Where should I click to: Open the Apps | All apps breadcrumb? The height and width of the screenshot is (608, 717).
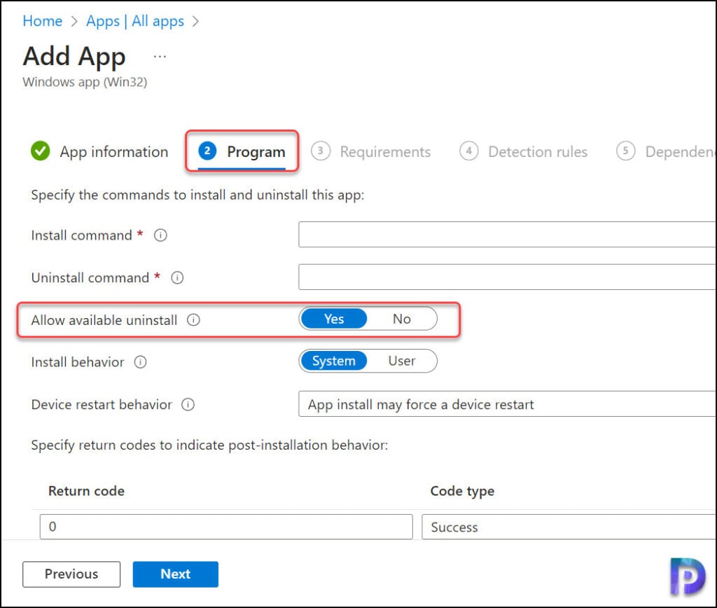[135, 21]
